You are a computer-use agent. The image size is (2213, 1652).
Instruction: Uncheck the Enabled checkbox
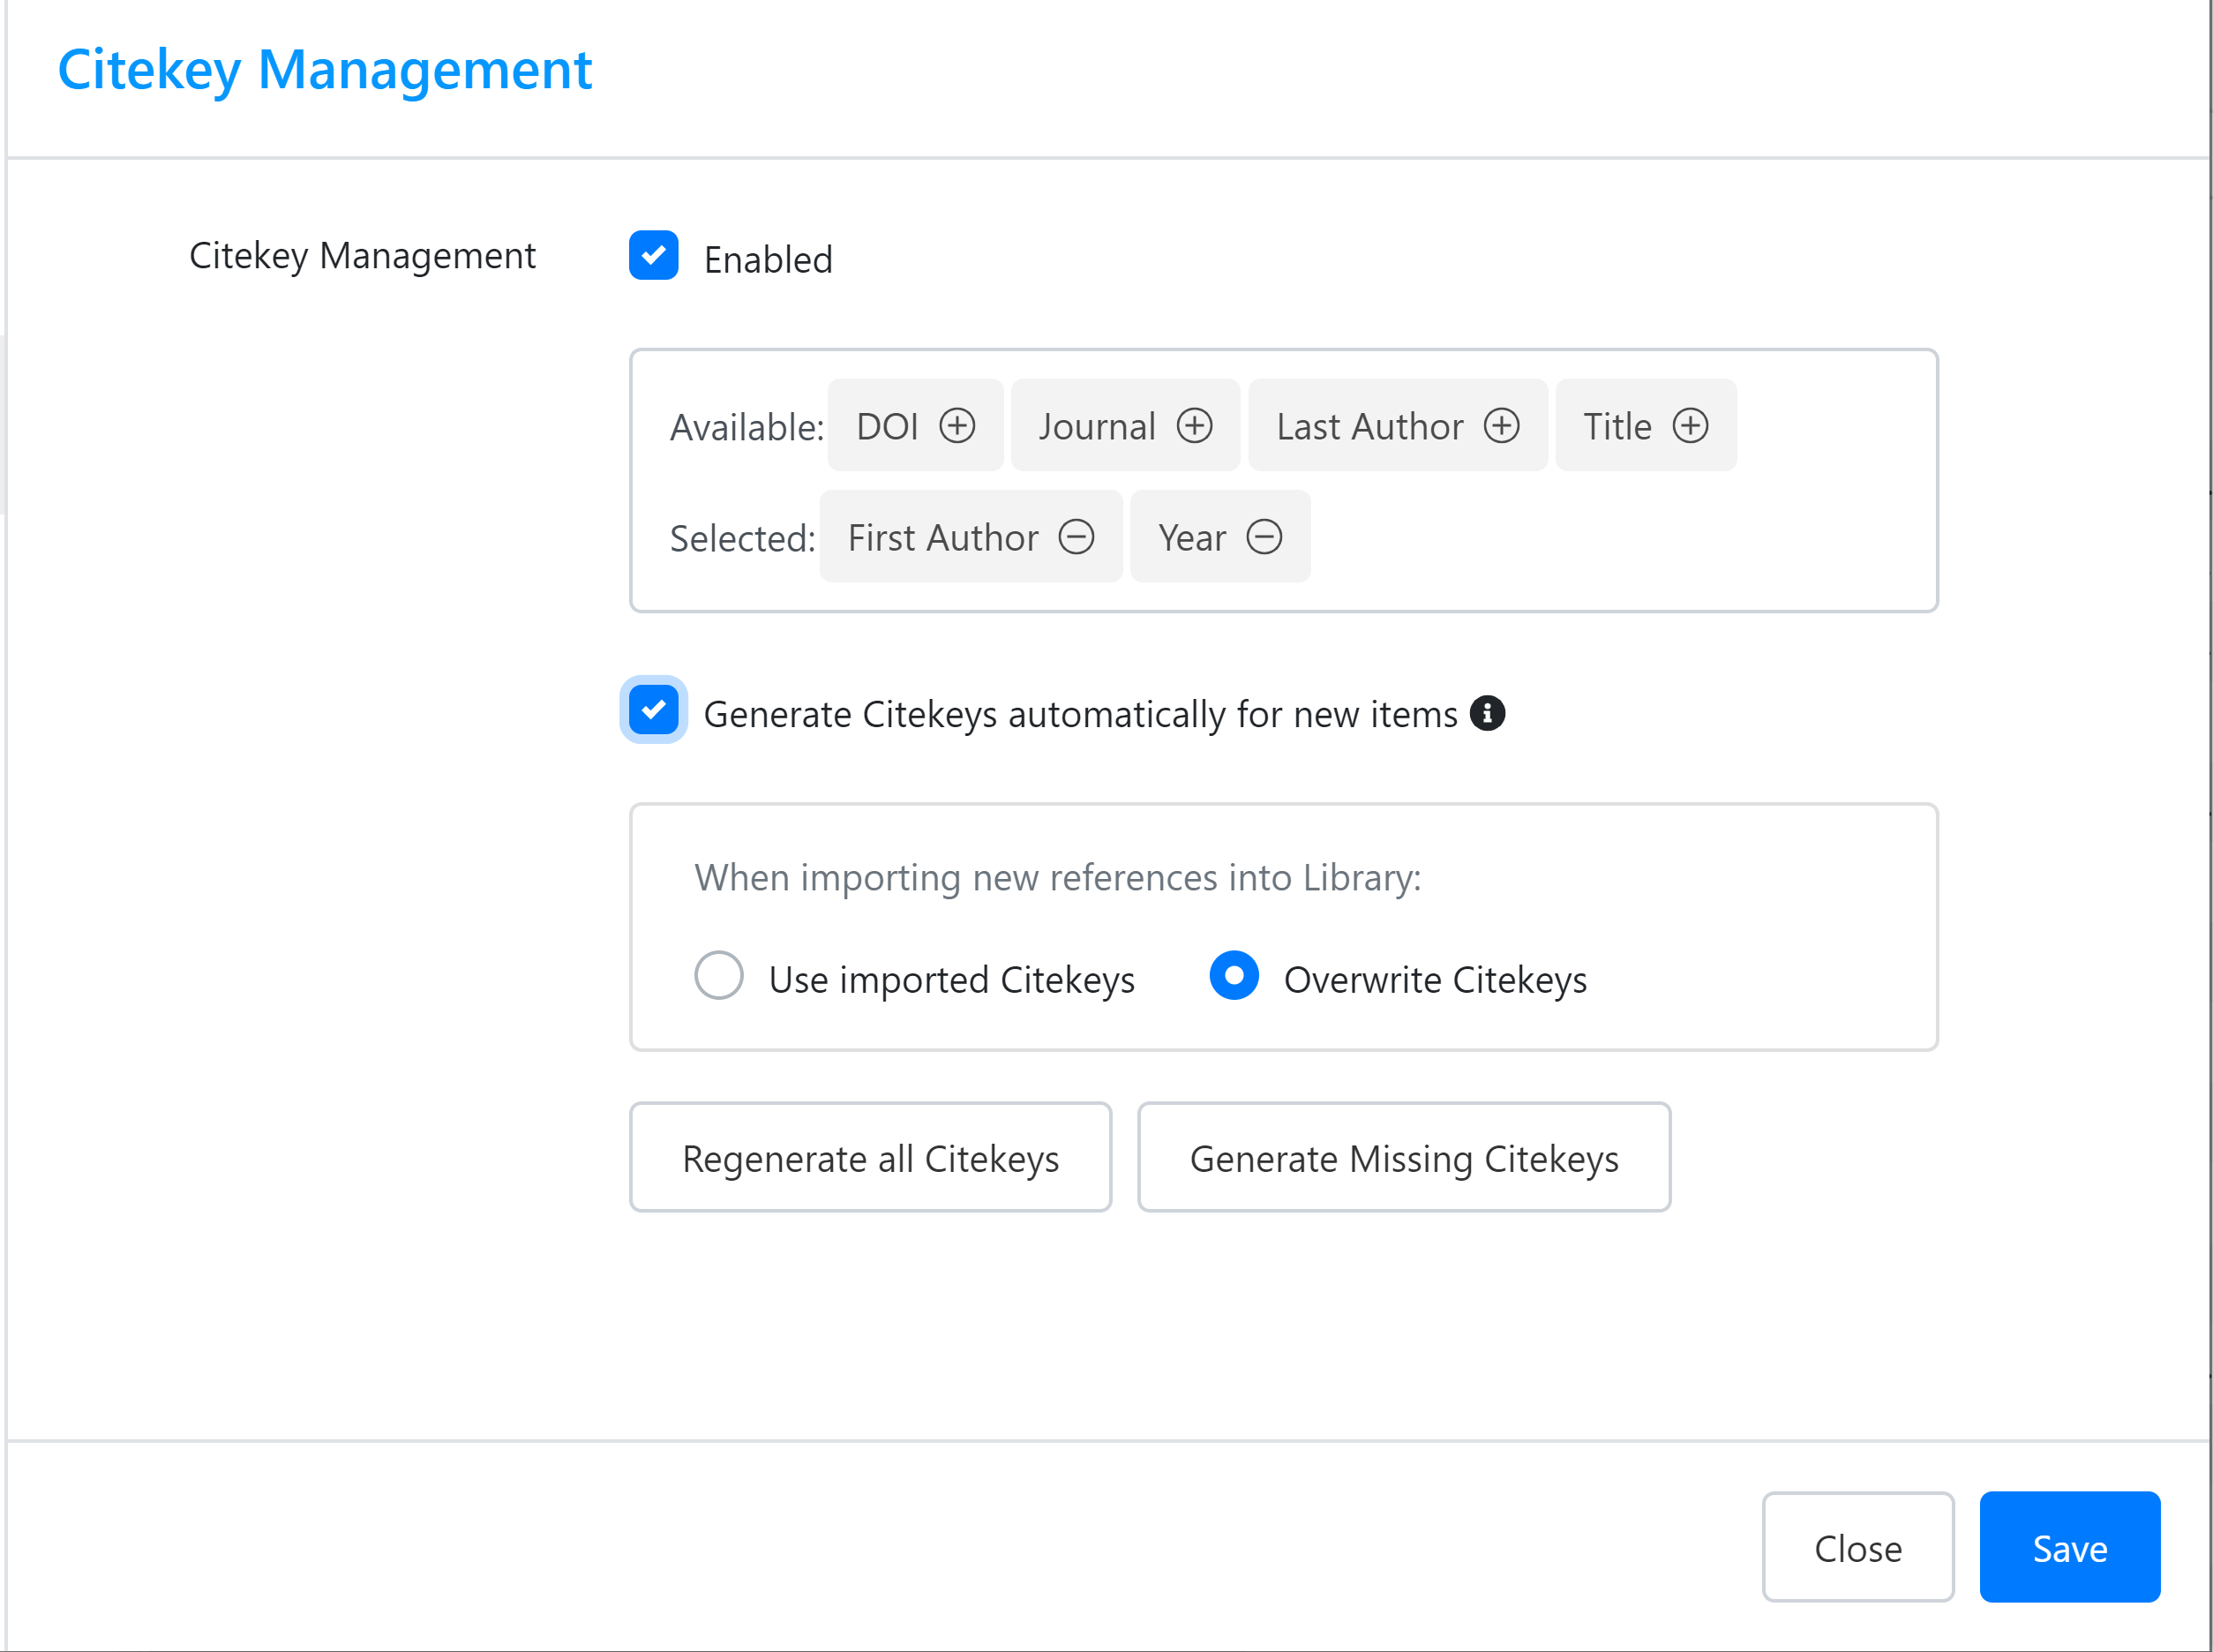[654, 256]
